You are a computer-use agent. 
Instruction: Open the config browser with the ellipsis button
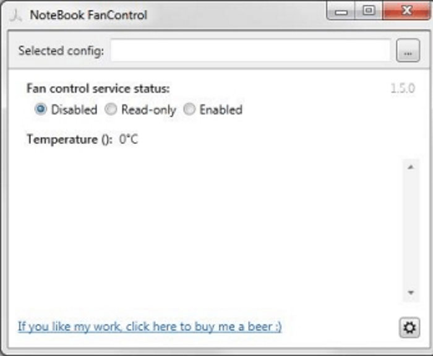click(408, 51)
